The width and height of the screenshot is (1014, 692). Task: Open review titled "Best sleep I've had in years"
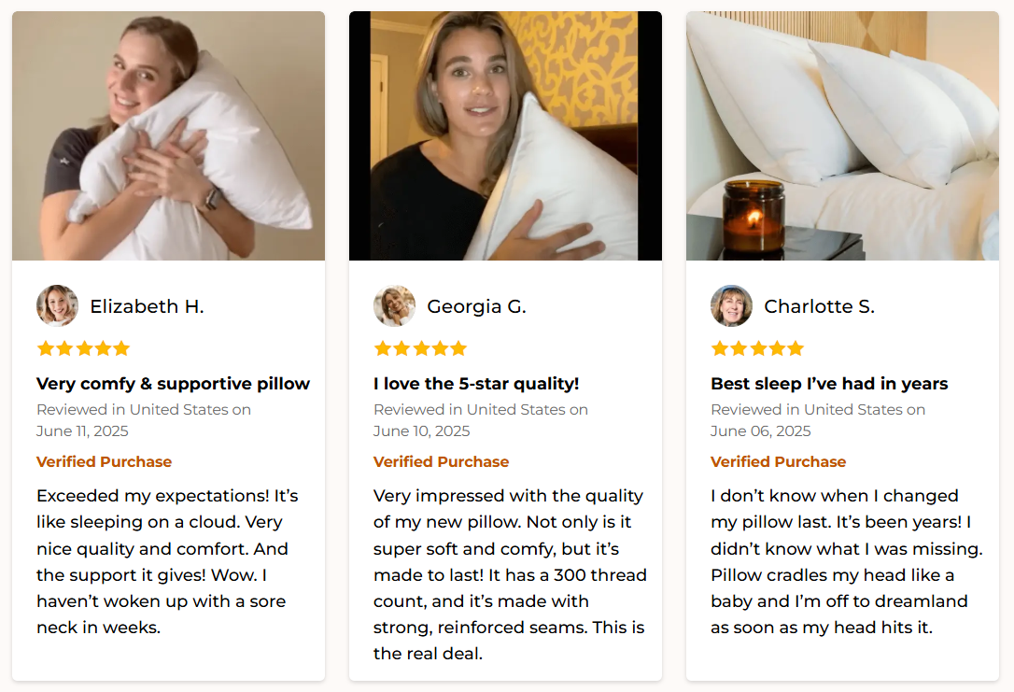(x=829, y=384)
